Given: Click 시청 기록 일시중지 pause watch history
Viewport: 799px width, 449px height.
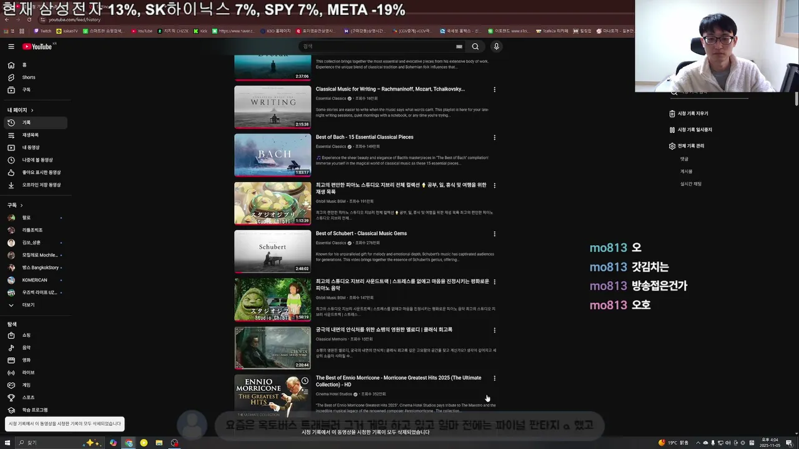Looking at the screenshot, I should point(690,130).
